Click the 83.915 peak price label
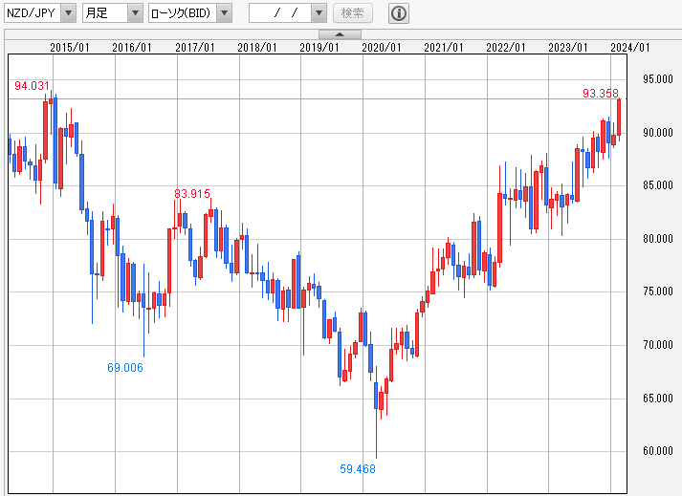 tap(192, 193)
